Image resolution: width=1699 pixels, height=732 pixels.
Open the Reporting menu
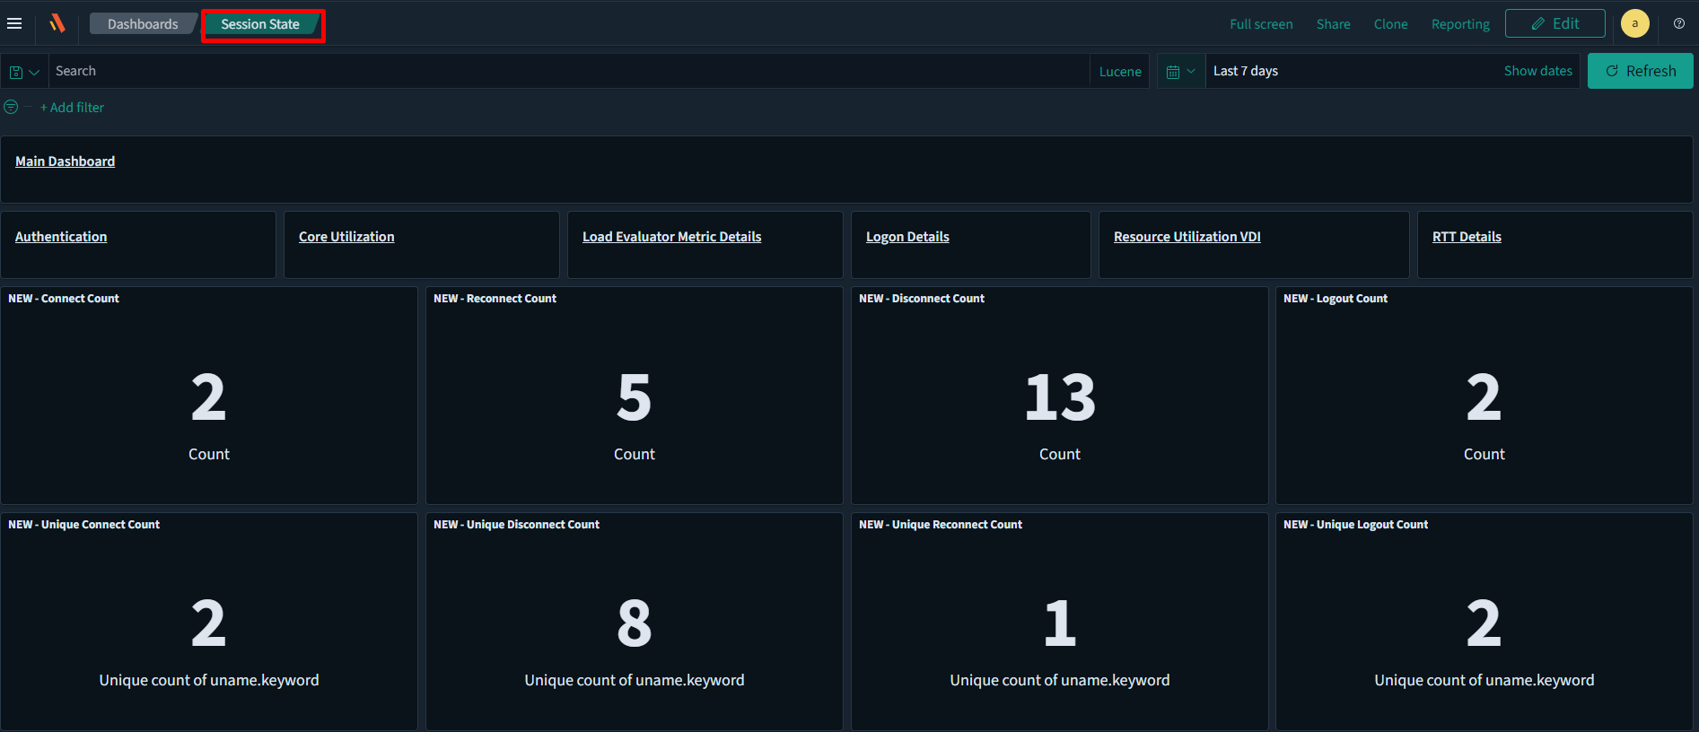[x=1459, y=24]
